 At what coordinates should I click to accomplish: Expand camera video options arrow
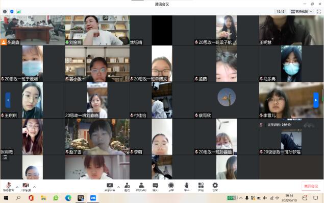(34, 187)
